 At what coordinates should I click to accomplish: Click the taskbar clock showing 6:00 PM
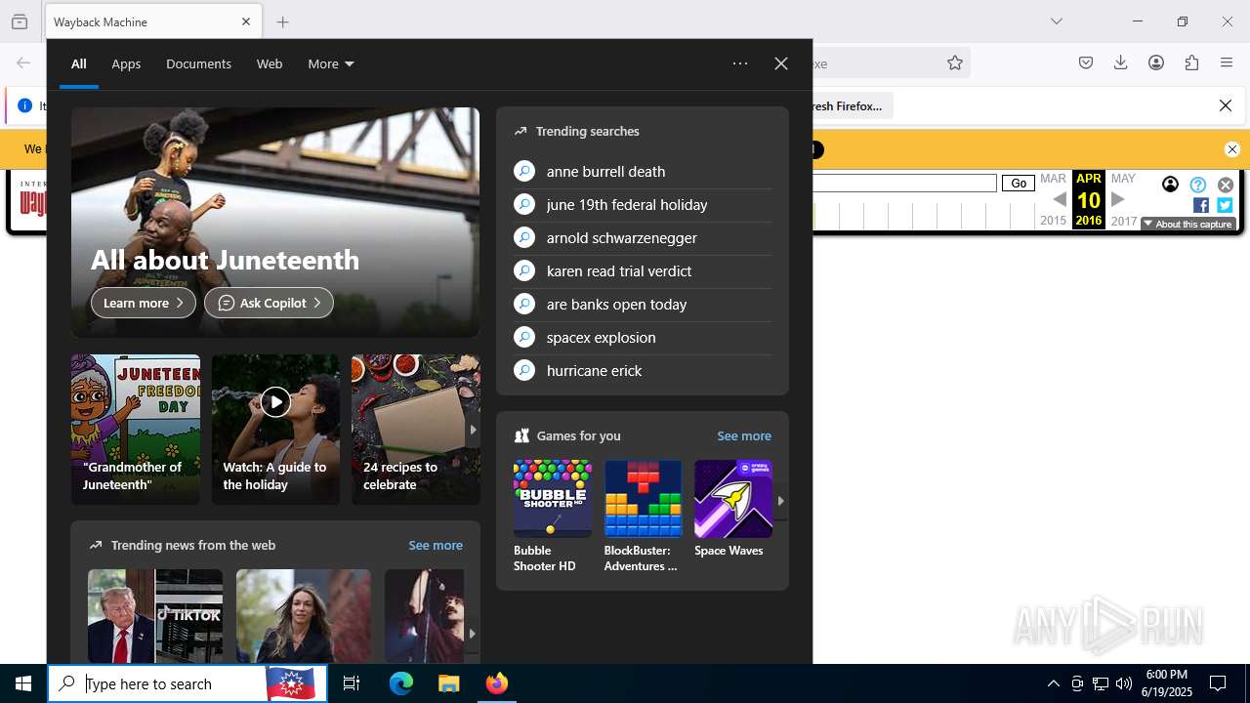[x=1168, y=683]
